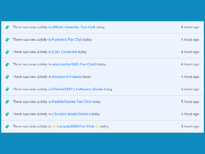Click studio icon beside PaddlerGames Fan Club row
The image size is (205, 154).
point(7,102)
